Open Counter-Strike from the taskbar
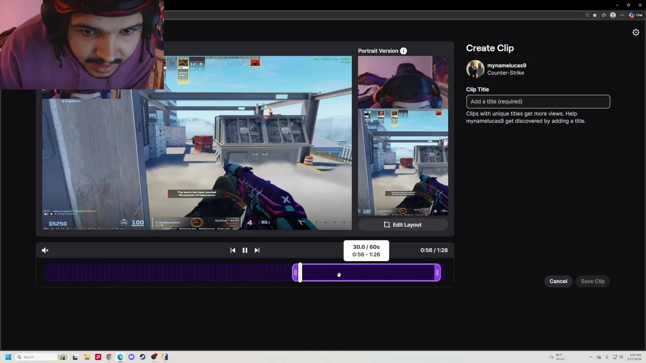Viewport: 646px width, 363px height. 165,357
